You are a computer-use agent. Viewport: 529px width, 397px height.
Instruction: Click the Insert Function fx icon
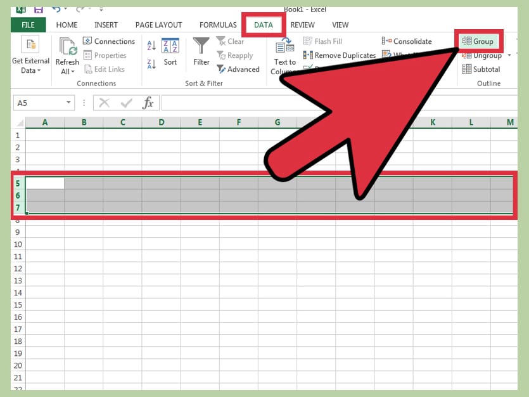coord(148,103)
